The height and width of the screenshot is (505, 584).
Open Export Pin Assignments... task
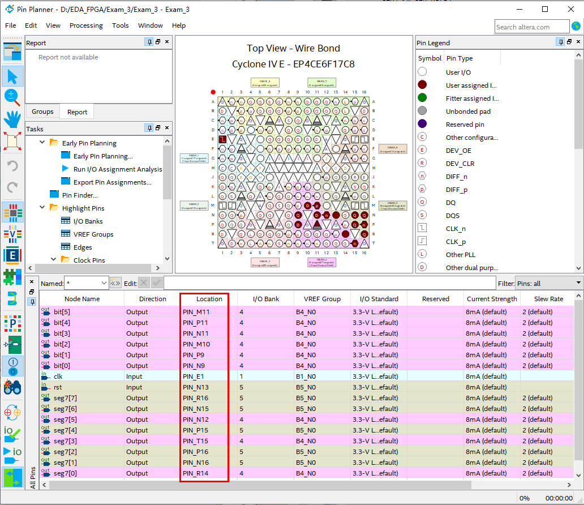click(113, 182)
